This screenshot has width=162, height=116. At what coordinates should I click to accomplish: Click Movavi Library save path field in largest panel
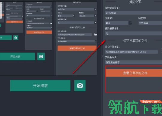(131, 52)
